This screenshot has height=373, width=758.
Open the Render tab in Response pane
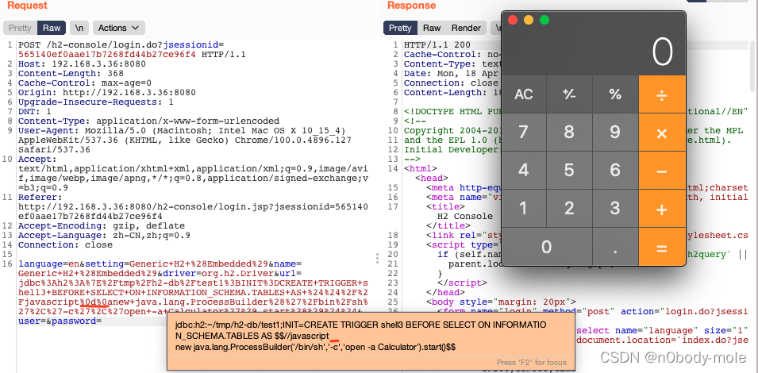point(466,28)
